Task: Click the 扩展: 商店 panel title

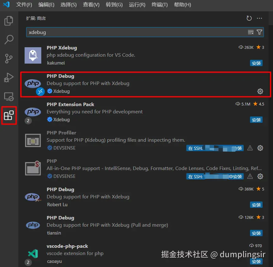Action: tap(36, 18)
